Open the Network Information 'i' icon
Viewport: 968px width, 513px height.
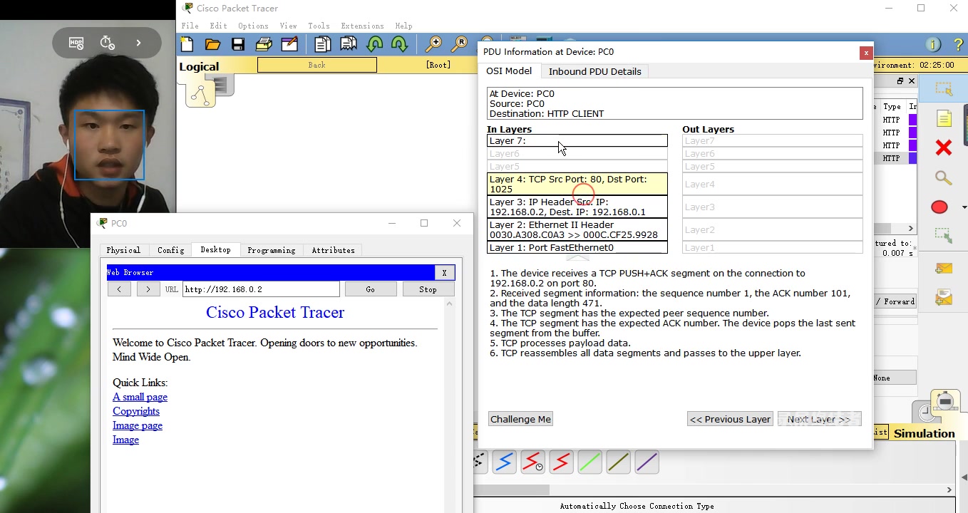tap(933, 45)
